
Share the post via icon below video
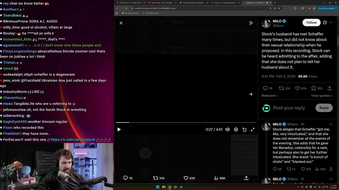(246, 178)
